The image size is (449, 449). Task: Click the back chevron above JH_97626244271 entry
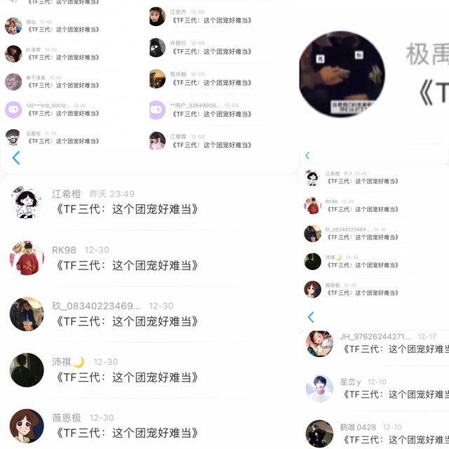(311, 317)
